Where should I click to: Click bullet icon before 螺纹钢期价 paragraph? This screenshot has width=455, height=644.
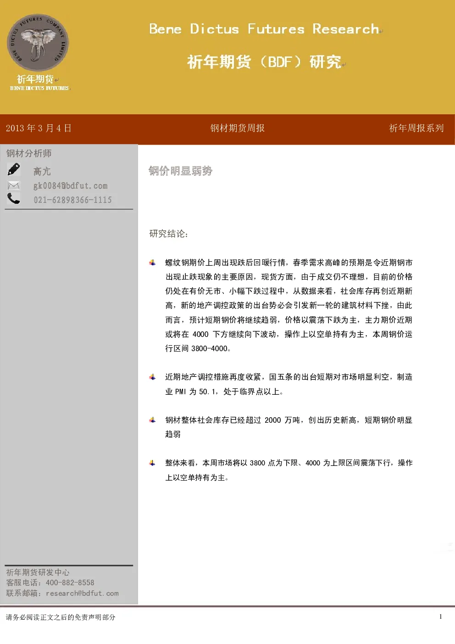coord(152,263)
